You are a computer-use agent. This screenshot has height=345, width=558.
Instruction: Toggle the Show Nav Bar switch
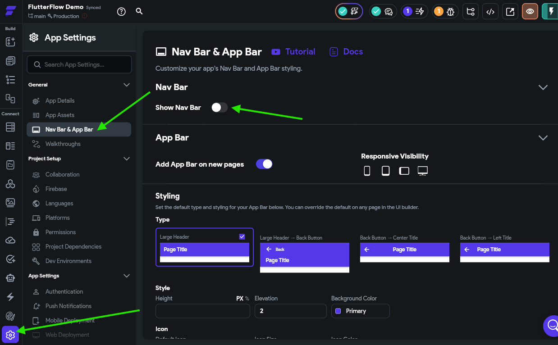pyautogui.click(x=220, y=107)
